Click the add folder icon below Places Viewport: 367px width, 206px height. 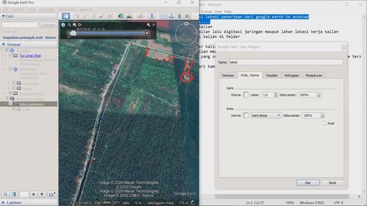click(x=52, y=194)
